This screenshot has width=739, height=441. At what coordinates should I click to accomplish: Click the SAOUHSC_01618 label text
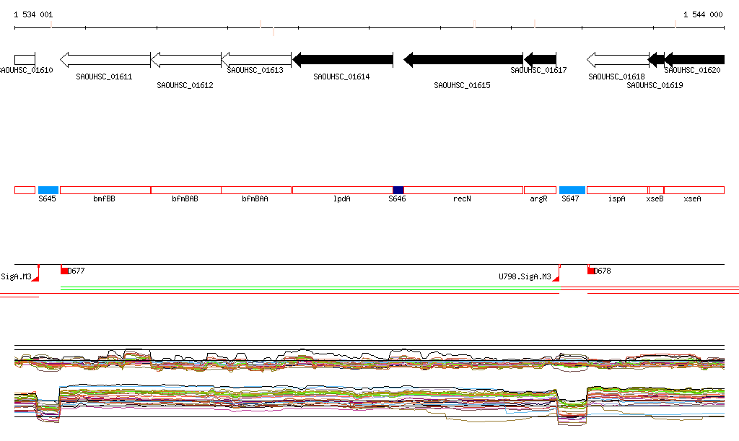(616, 77)
